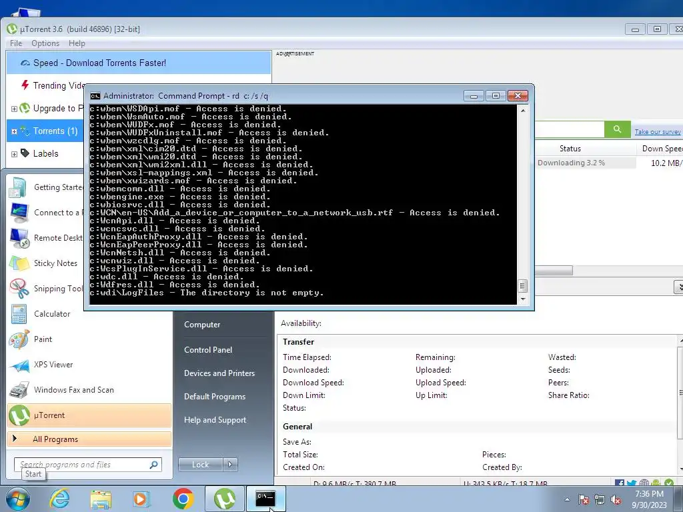The image size is (683, 512).
Task: Open Windows Explorer folder on taskbar
Action: click(101, 499)
